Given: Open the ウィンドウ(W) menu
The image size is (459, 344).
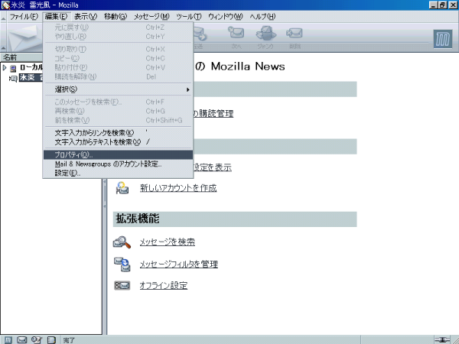Looking at the screenshot, I should click(x=225, y=17).
